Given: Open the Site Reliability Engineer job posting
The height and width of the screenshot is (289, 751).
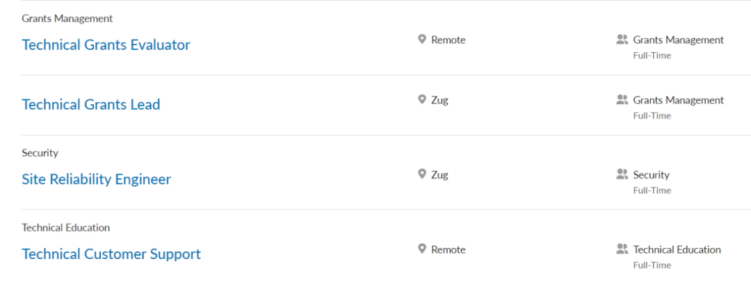Looking at the screenshot, I should pyautogui.click(x=96, y=179).
